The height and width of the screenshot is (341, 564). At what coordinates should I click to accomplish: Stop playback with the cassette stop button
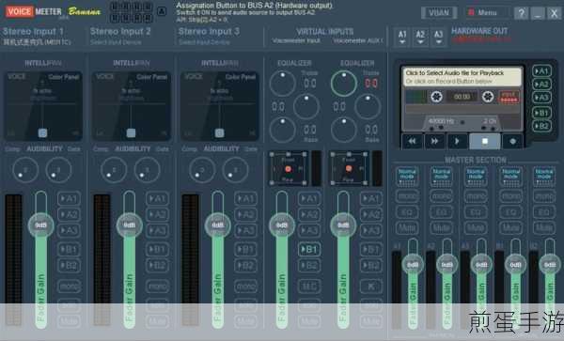point(485,141)
